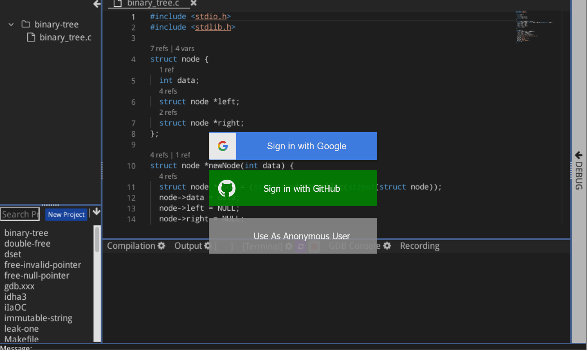The image size is (587, 350).
Task: Open the gdb.xxx project
Action: pyautogui.click(x=19, y=286)
